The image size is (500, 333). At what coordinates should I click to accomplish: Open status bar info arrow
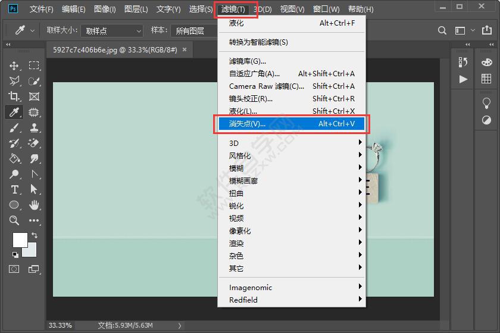(180, 325)
